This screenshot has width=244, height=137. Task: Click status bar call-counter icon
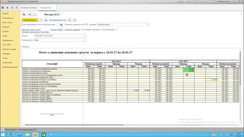click(x=3, y=129)
